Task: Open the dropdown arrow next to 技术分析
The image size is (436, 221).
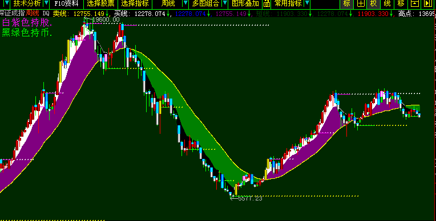Action: [x=46, y=4]
